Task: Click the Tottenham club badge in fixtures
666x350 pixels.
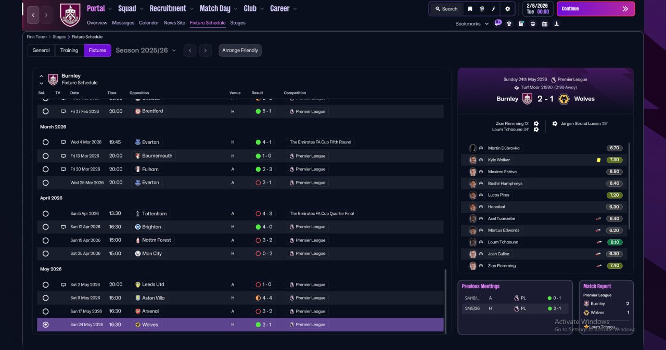Action: [138, 214]
